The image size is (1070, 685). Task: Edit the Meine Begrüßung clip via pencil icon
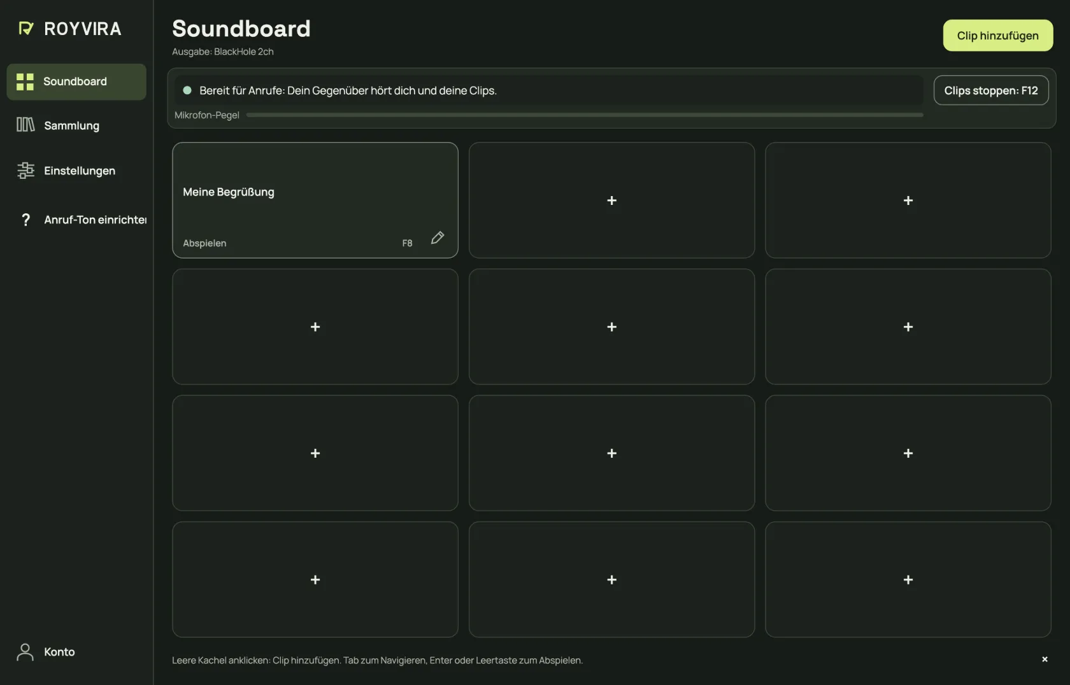pos(438,237)
